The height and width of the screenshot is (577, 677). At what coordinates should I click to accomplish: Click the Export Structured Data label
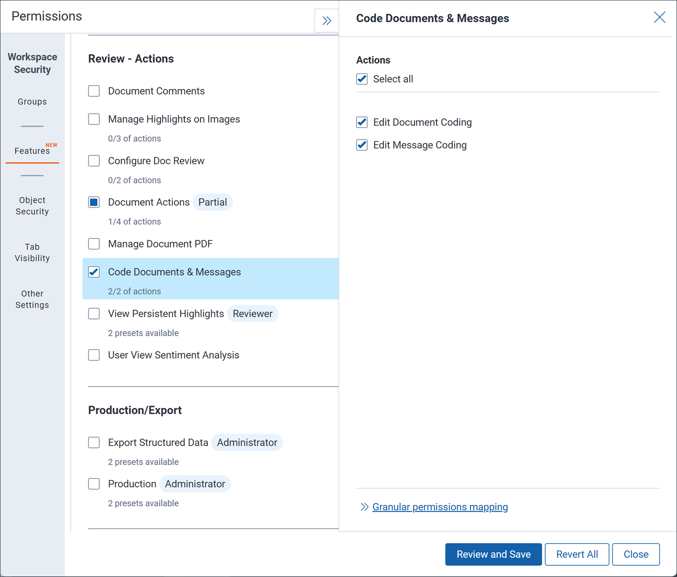coord(158,443)
